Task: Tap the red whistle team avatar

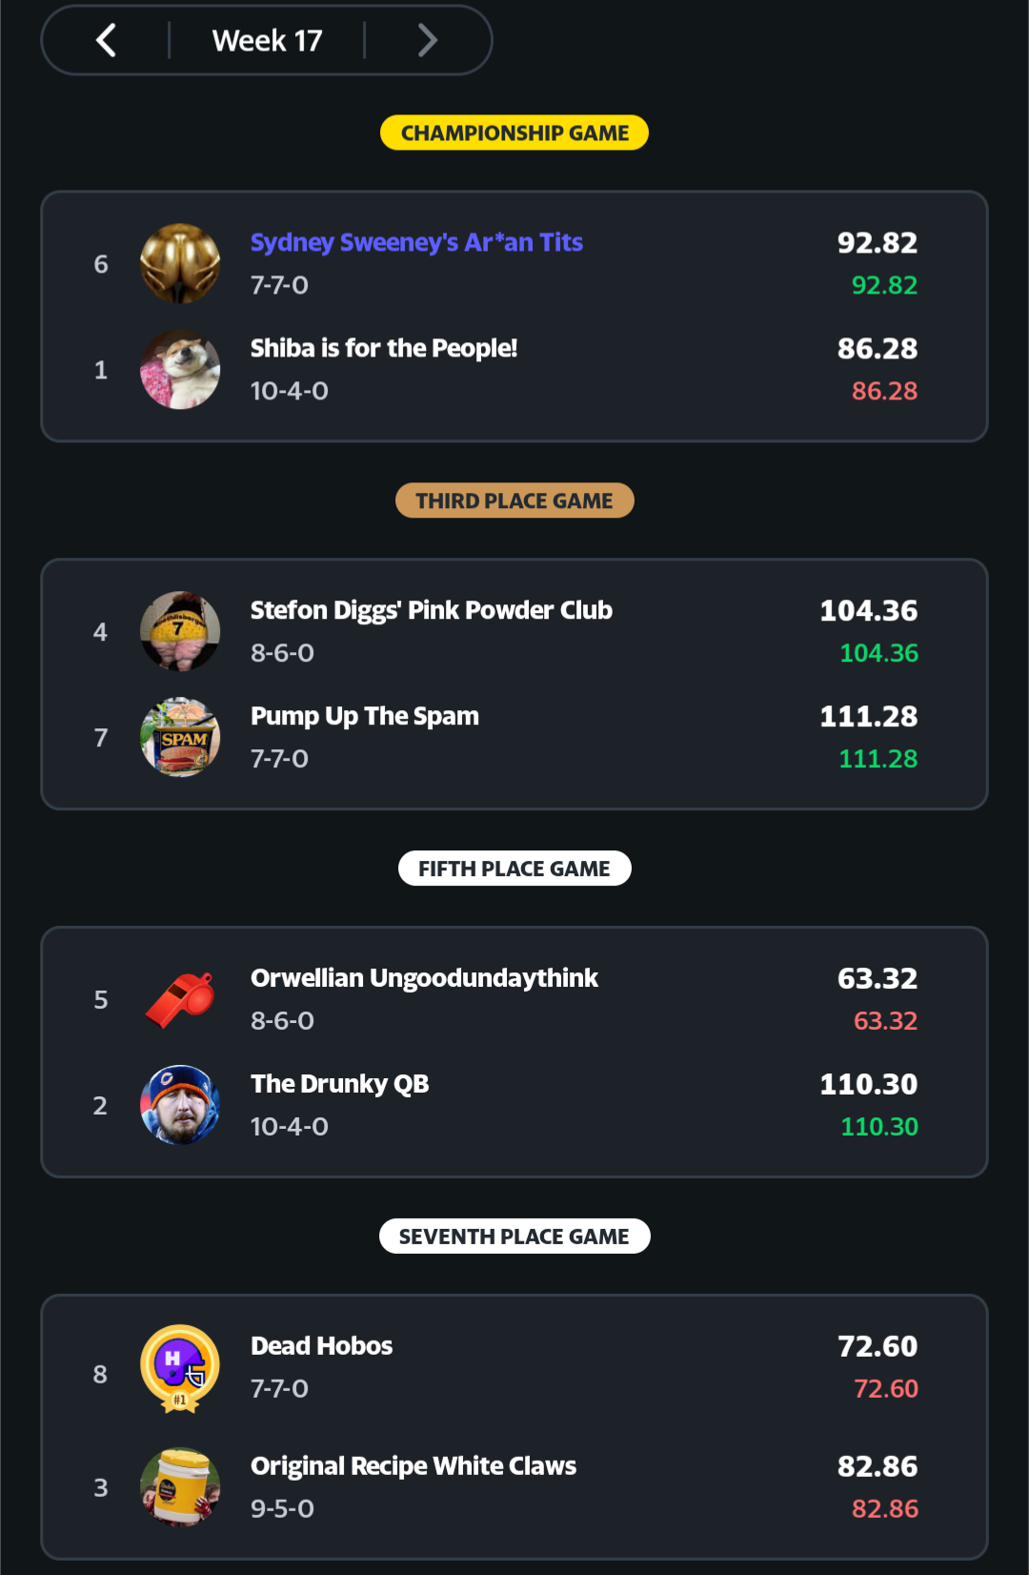Action: click(x=180, y=999)
